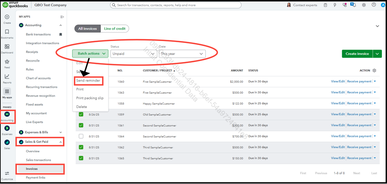Choose Delete from Batch actions menu
Screen dimensions: 387x184
click(x=81, y=107)
